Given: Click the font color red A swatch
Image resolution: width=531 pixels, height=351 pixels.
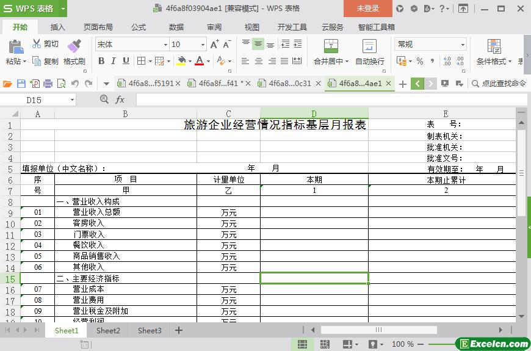Looking at the screenshot, I should tap(199, 61).
